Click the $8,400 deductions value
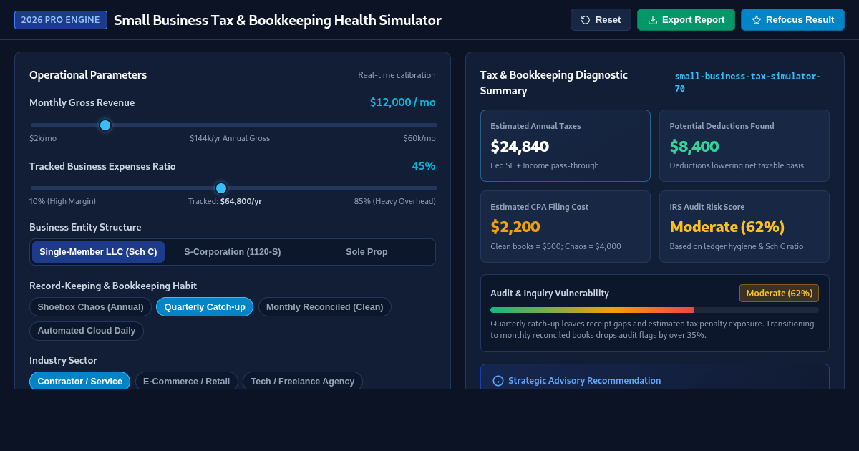859x451 pixels. (x=694, y=147)
